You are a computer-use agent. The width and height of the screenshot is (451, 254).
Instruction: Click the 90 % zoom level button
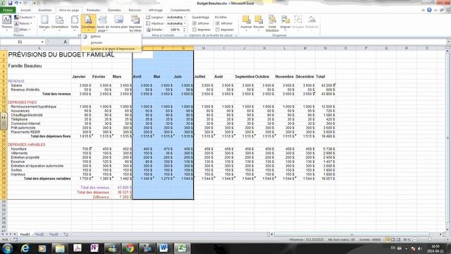pos(407,240)
